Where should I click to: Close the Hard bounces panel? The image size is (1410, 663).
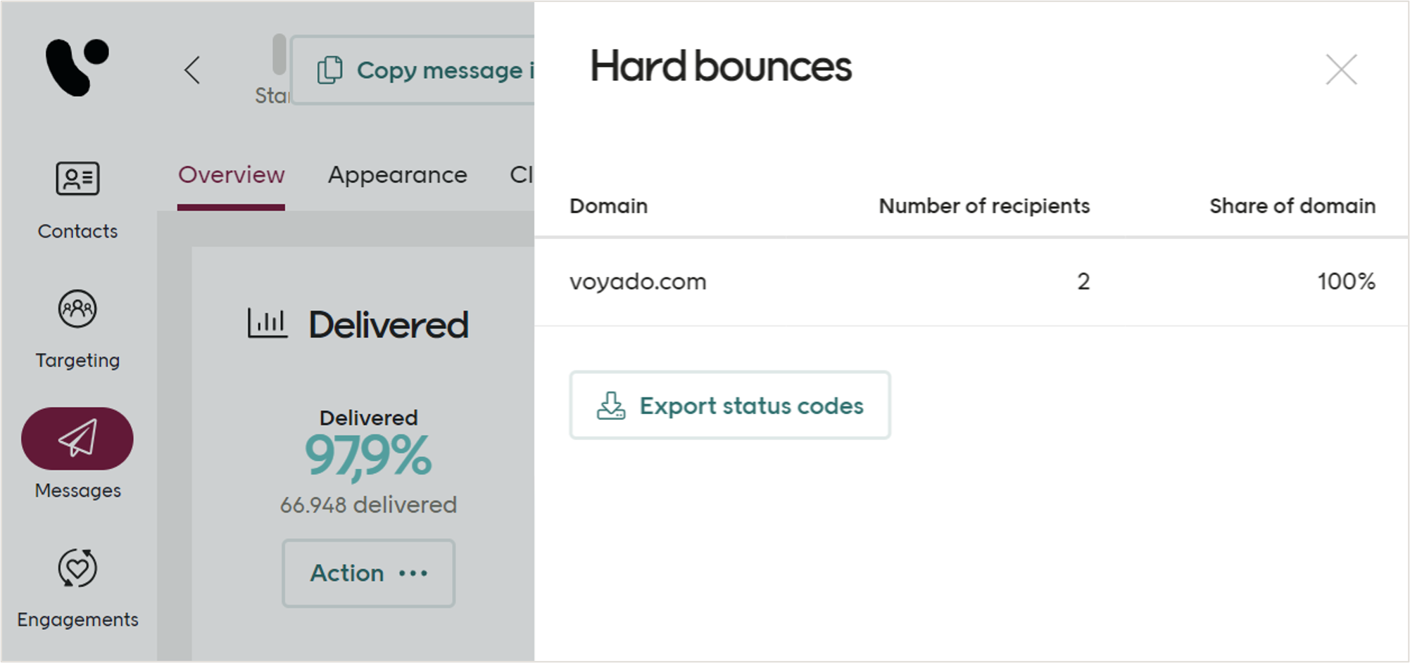click(x=1340, y=70)
